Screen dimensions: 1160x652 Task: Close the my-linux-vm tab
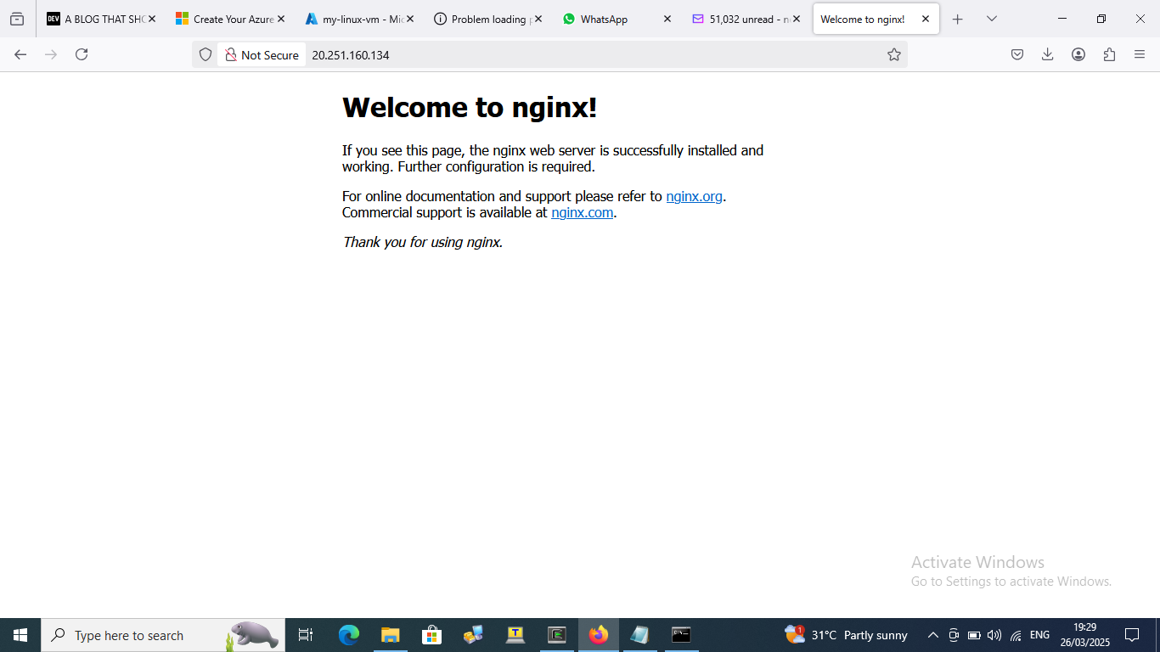click(x=410, y=19)
